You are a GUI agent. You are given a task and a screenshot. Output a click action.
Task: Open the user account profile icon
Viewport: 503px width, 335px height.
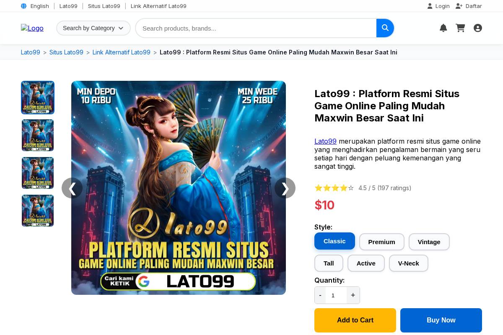477,28
